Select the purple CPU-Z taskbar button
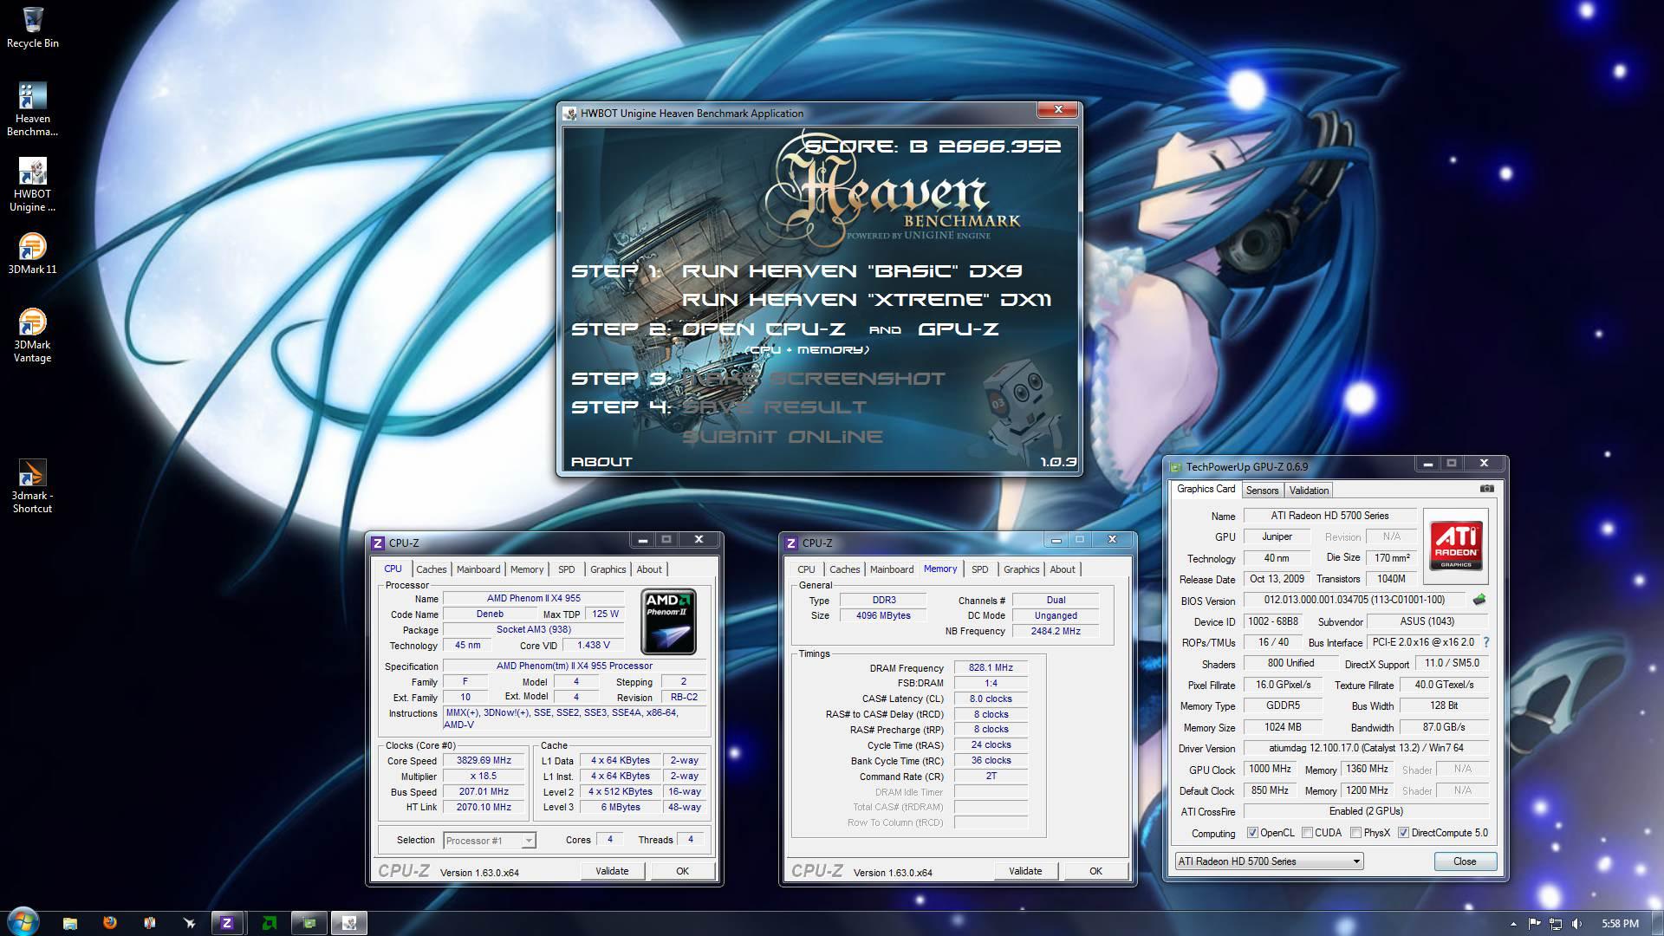The width and height of the screenshot is (1664, 936). click(x=227, y=923)
